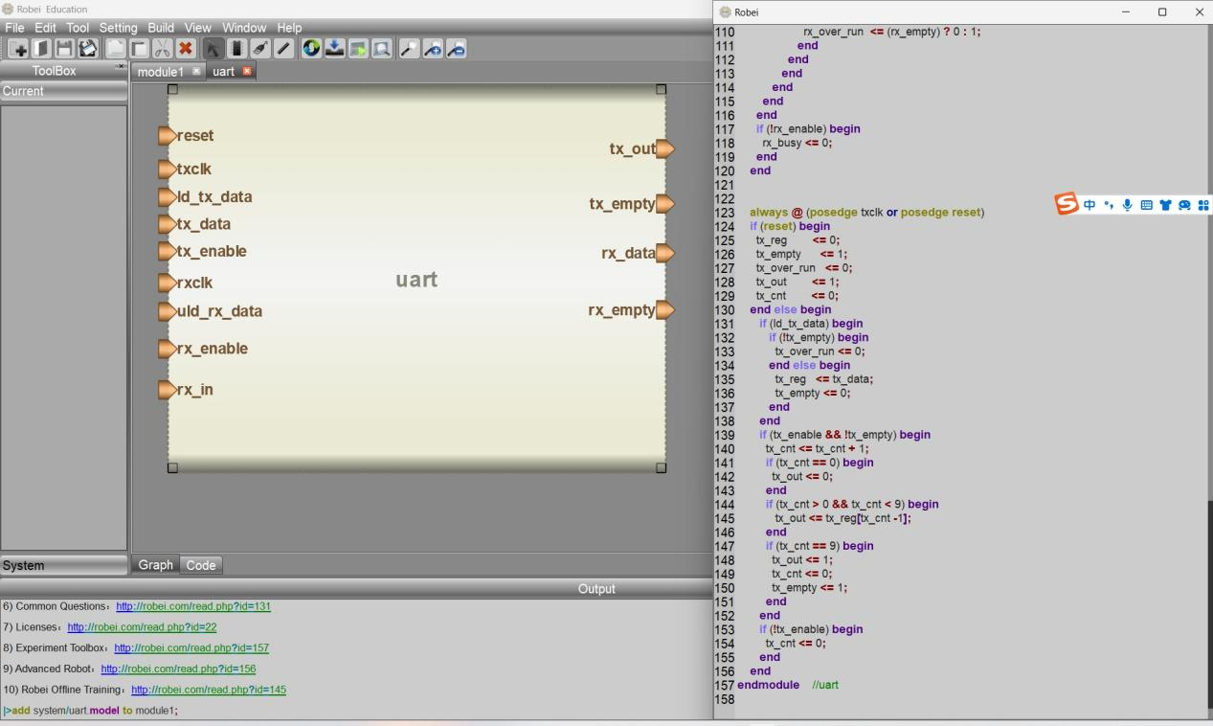Image resolution: width=1213 pixels, height=726 pixels.
Task: Select the arrow pointer tool
Action: click(x=213, y=49)
